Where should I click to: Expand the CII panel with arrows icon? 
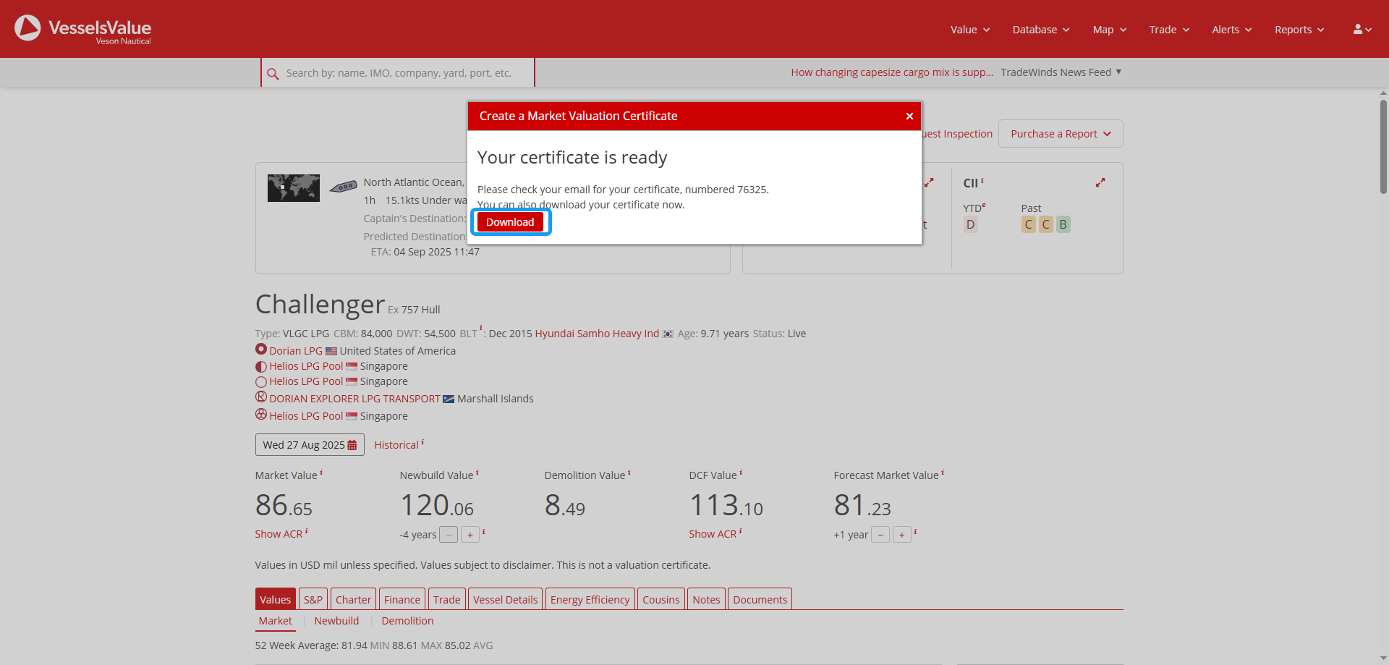click(x=1100, y=183)
